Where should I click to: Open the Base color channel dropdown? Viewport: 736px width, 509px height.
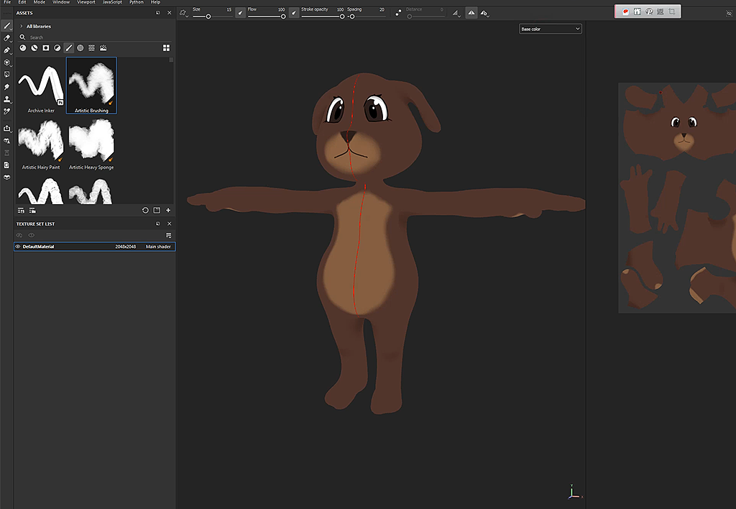tap(550, 29)
